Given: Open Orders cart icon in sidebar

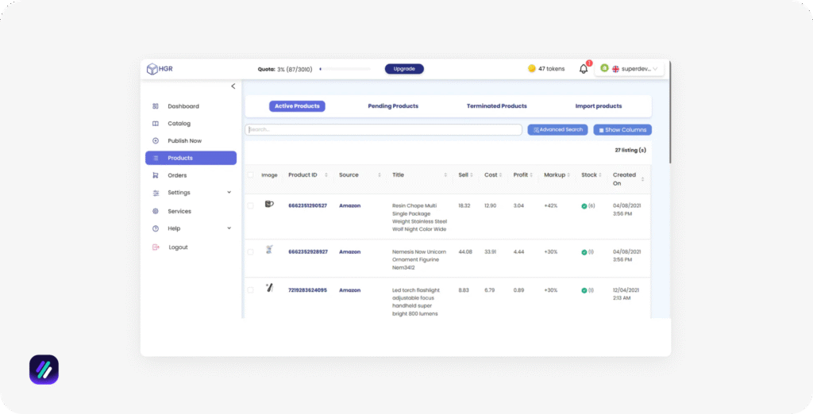Looking at the screenshot, I should [x=156, y=175].
